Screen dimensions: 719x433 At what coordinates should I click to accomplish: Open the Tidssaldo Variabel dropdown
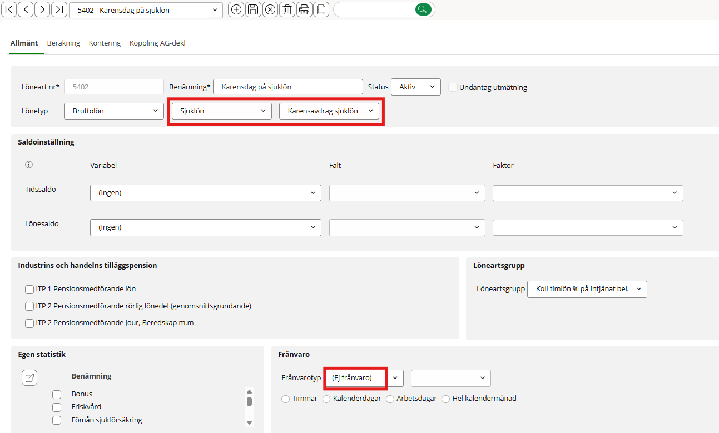[x=205, y=193]
